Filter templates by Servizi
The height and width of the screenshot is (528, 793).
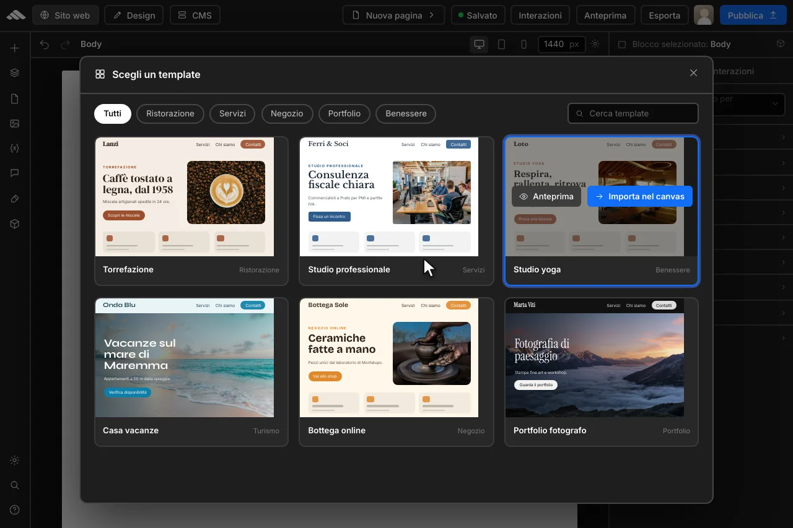232,114
